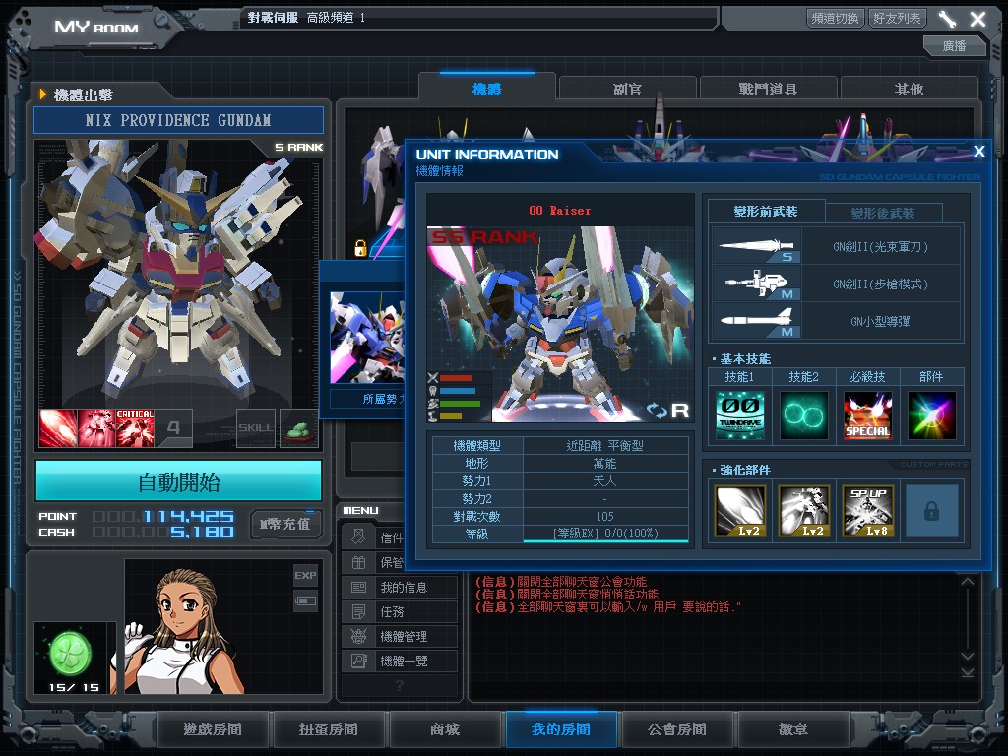Open 我的信息 in the menu list

coord(400,587)
